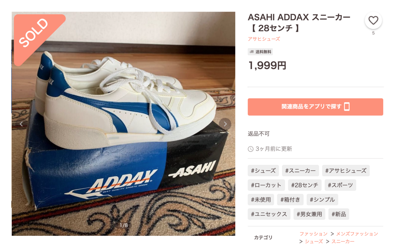This screenshot has height=246, width=393.
Task: Open メンズファッション category breadcrumb
Action: [x=357, y=234]
